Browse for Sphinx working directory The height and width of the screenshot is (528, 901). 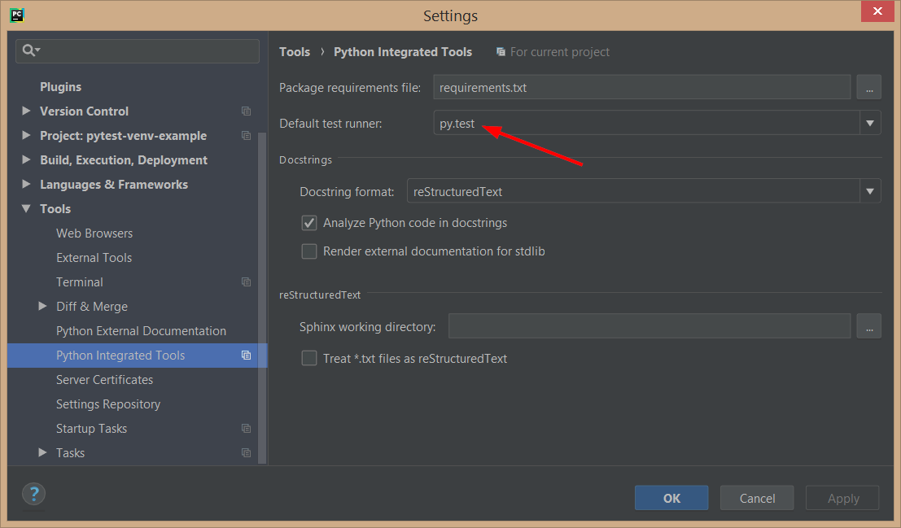click(x=868, y=327)
